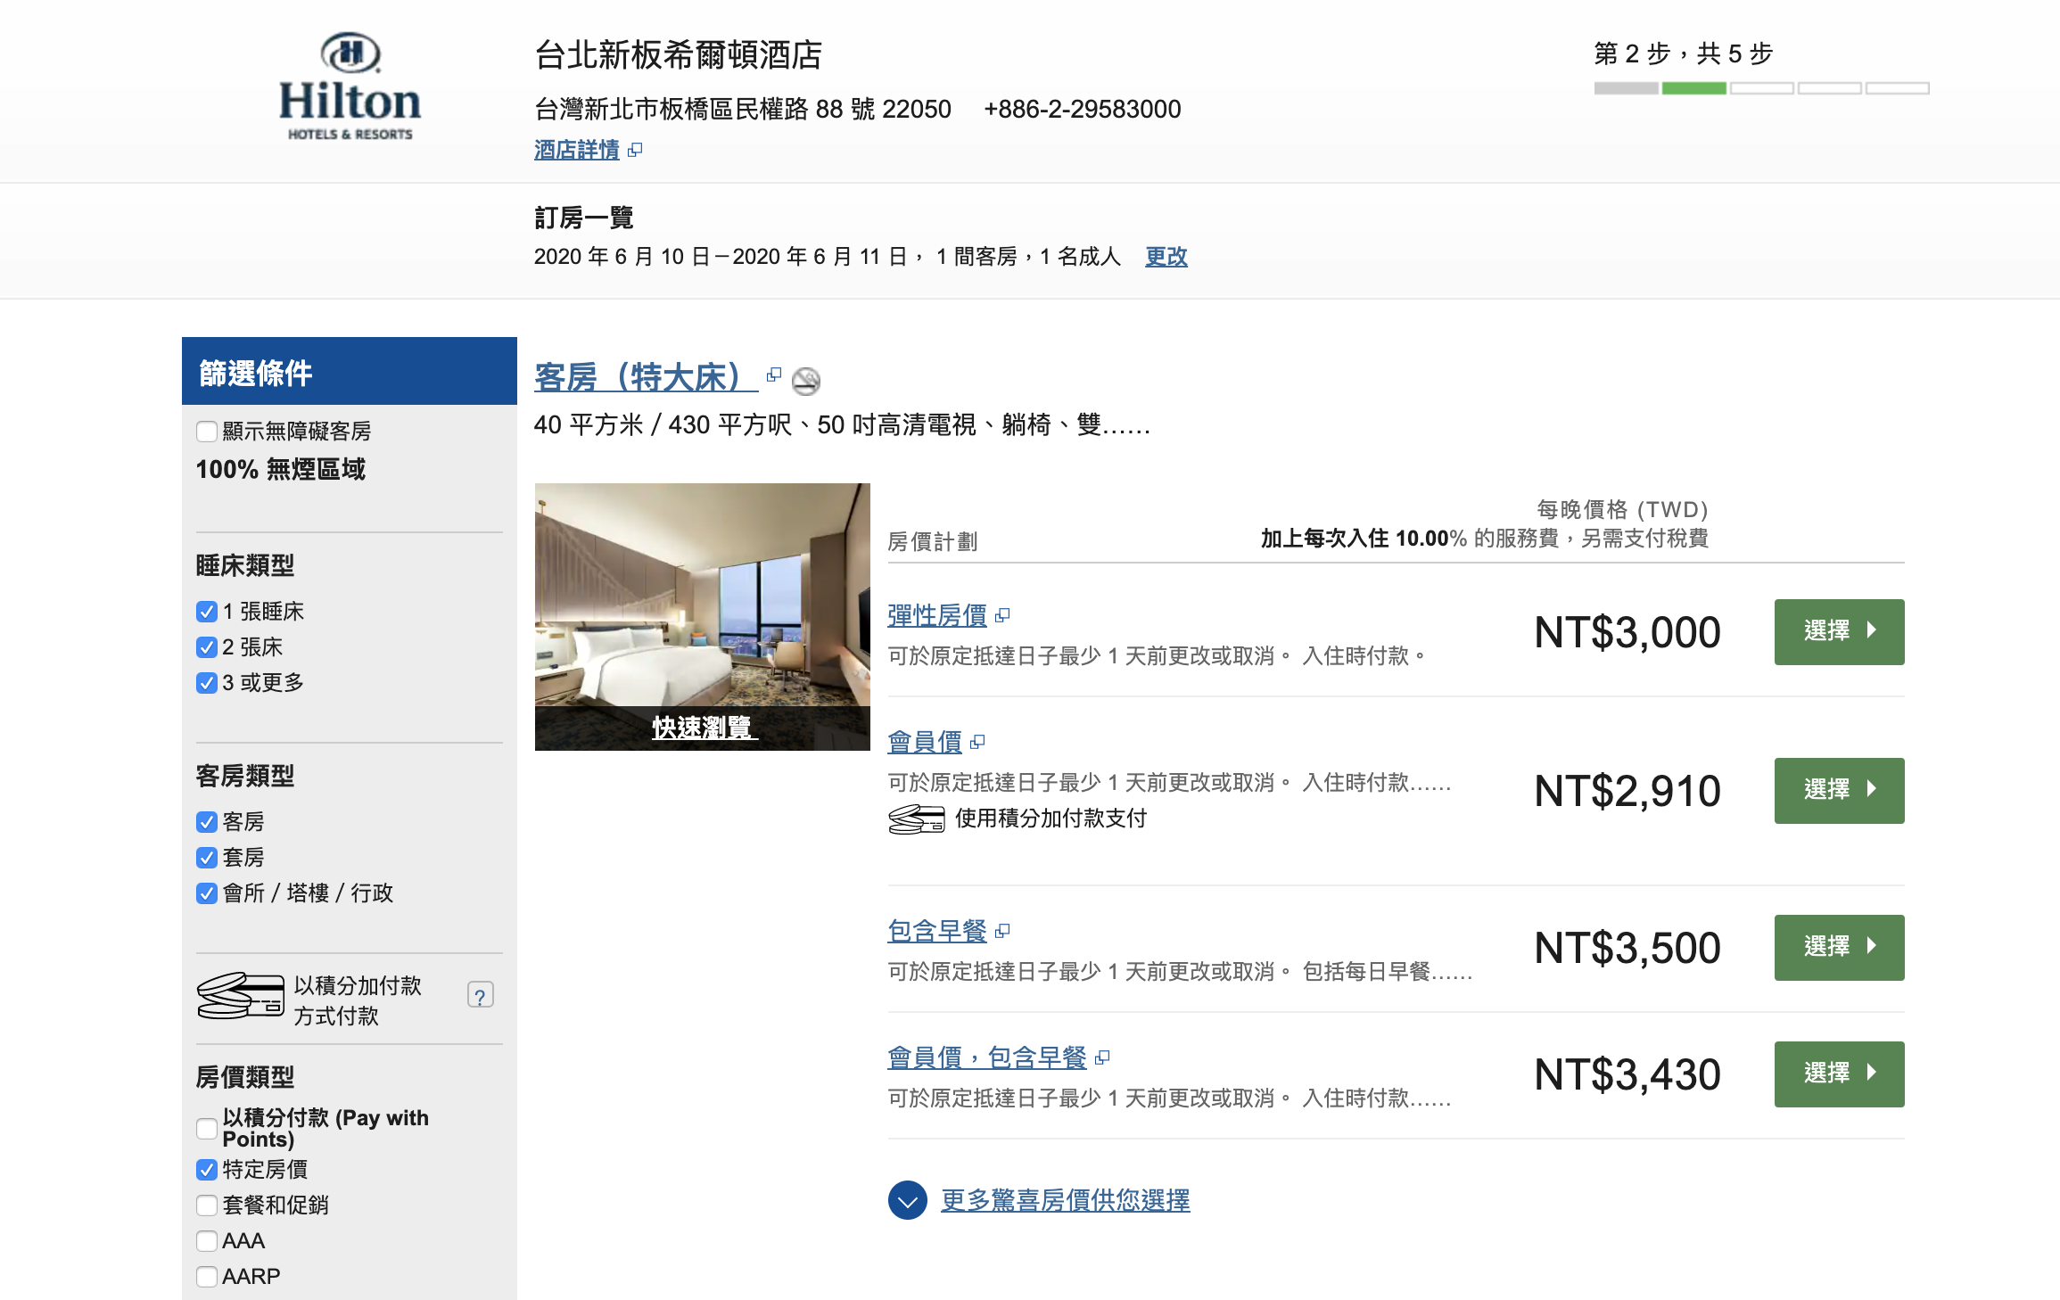Uncheck 客房 room type filter
This screenshot has height=1300, width=2060.
tap(207, 822)
